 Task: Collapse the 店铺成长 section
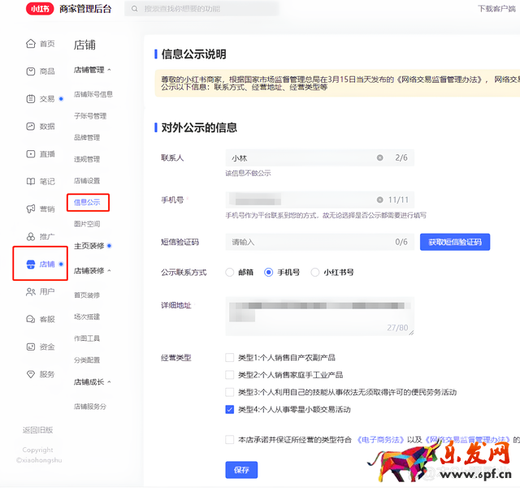[109, 382]
